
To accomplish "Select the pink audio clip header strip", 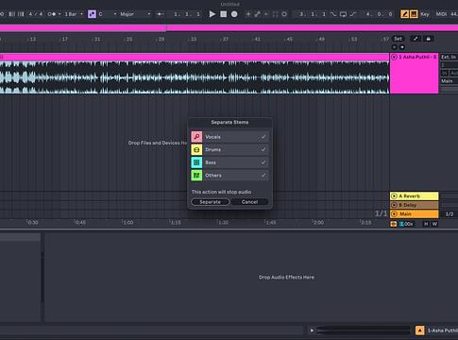I will [195, 57].
